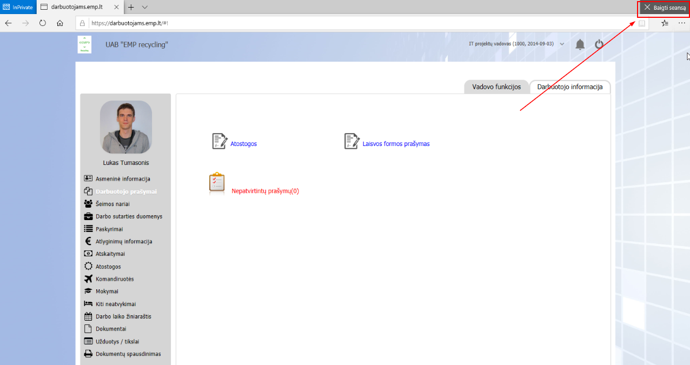This screenshot has width=690, height=365.
Task: Switch to the Darbuotojo informacija tab
Action: (x=570, y=87)
